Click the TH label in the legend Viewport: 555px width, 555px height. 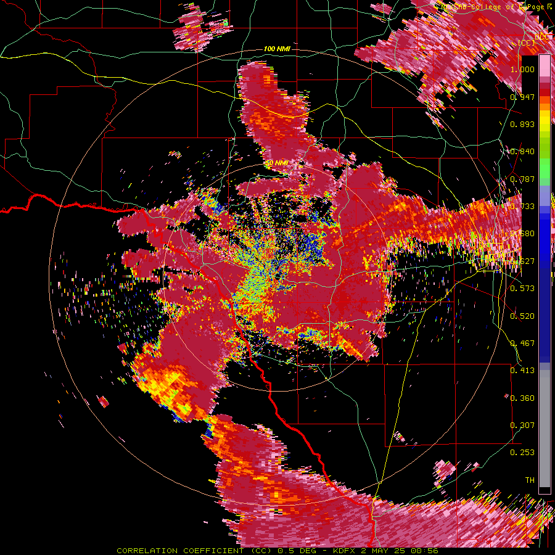coord(530,480)
